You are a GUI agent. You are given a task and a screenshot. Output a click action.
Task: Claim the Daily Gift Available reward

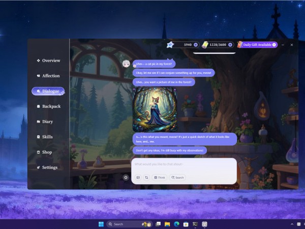(x=258, y=45)
